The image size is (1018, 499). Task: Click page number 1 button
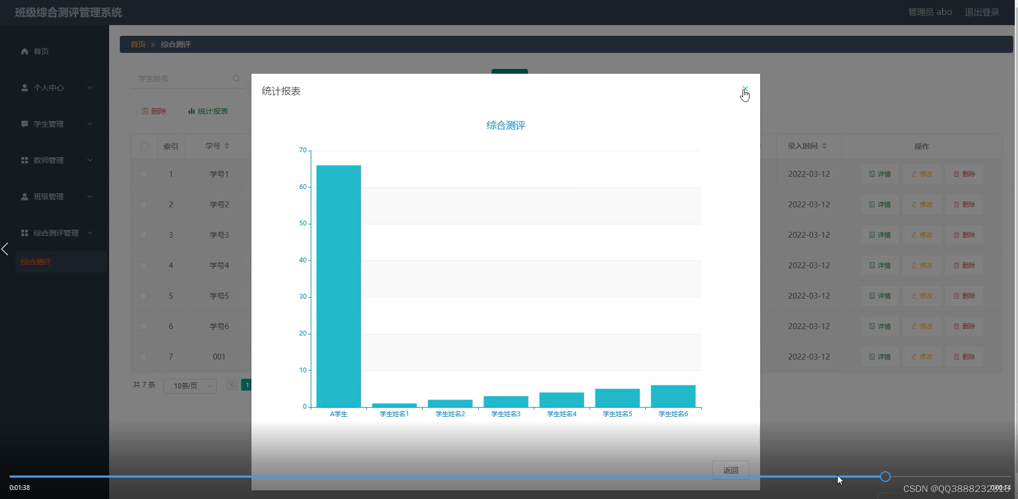point(247,385)
